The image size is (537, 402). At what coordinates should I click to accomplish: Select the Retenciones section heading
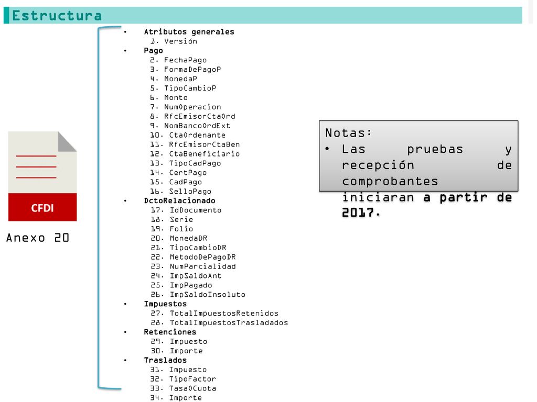170,332
